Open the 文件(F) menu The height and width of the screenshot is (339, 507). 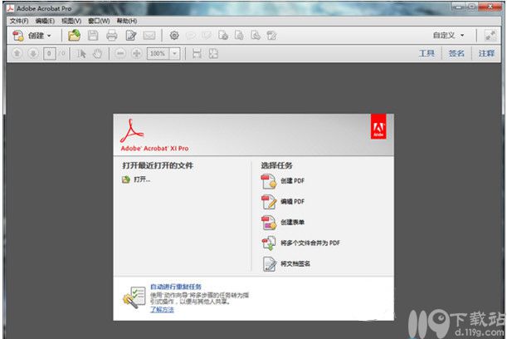[x=19, y=21]
